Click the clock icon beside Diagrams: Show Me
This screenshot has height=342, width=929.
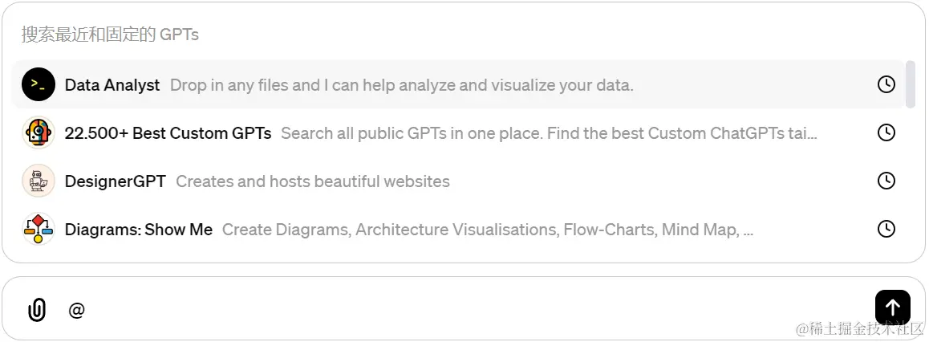[x=886, y=229]
